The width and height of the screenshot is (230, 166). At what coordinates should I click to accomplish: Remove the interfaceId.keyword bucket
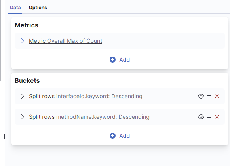[217, 96]
